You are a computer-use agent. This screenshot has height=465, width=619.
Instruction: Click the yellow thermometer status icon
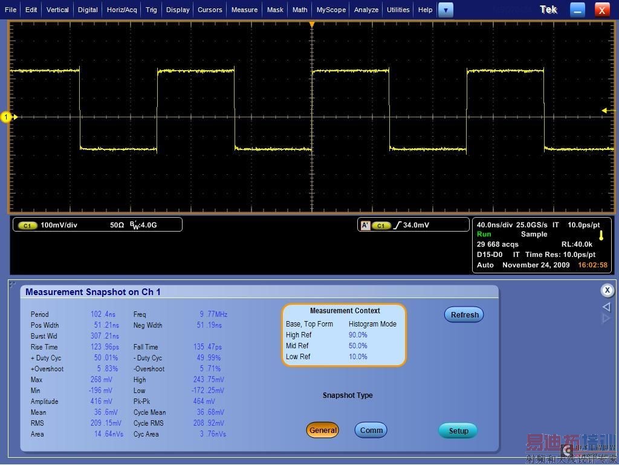[601, 235]
